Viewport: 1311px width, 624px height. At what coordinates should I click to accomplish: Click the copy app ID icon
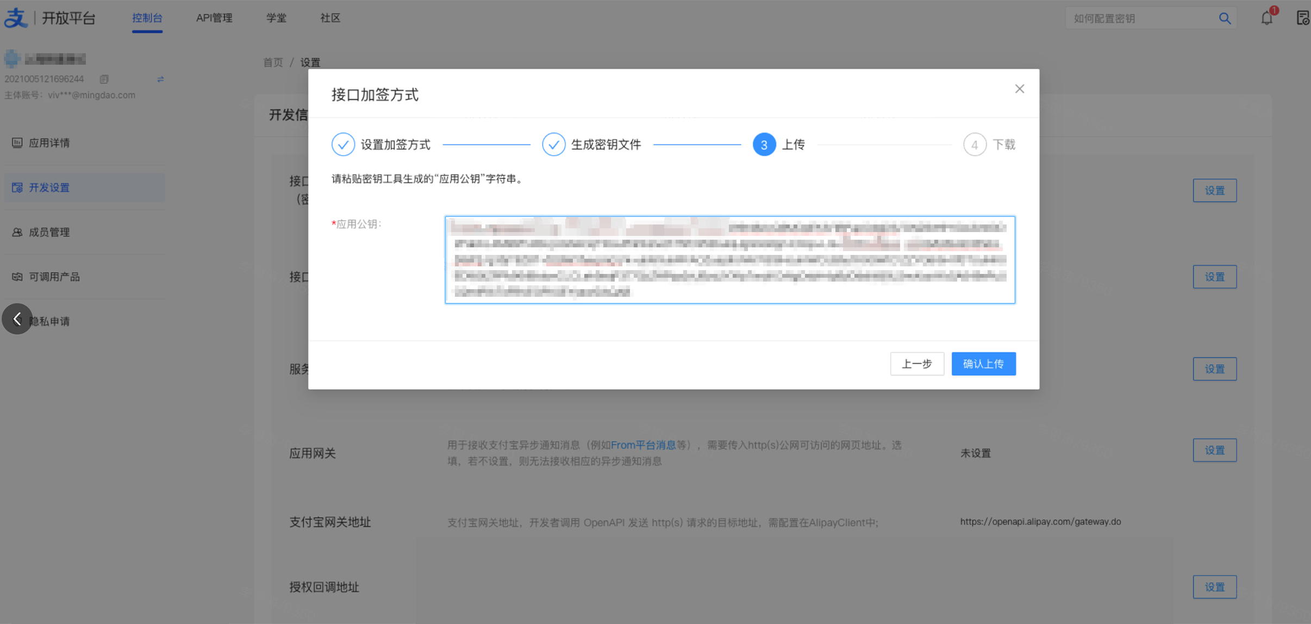tap(104, 79)
